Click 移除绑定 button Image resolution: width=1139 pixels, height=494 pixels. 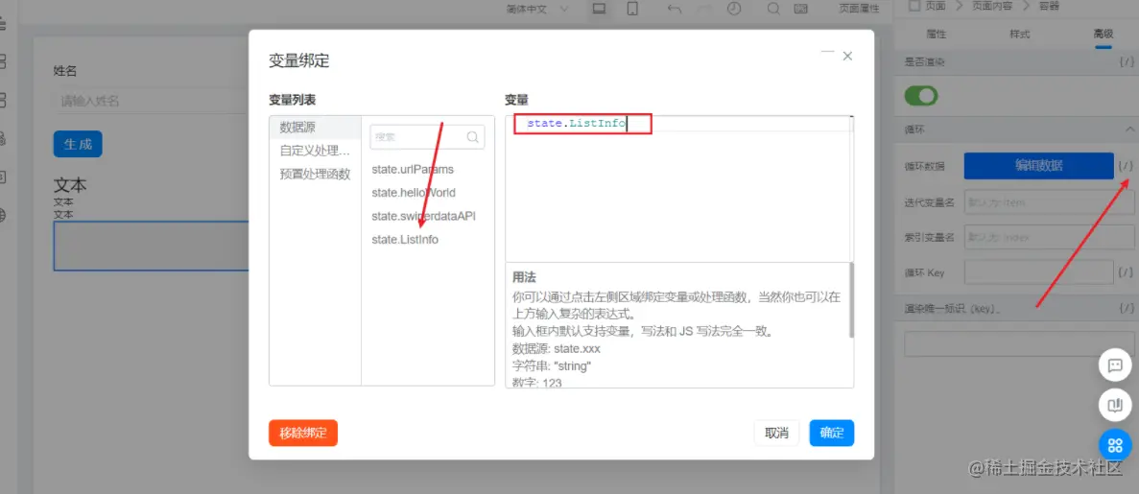[x=303, y=433]
